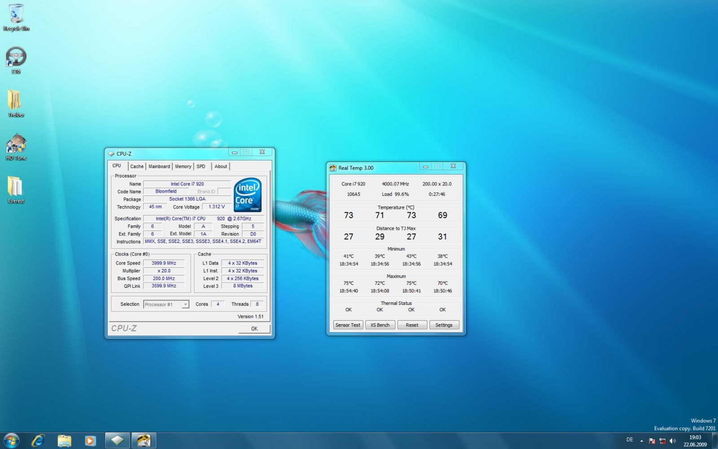The image size is (718, 449).
Task: Minimize the Real Temp window
Action: pyautogui.click(x=425, y=167)
